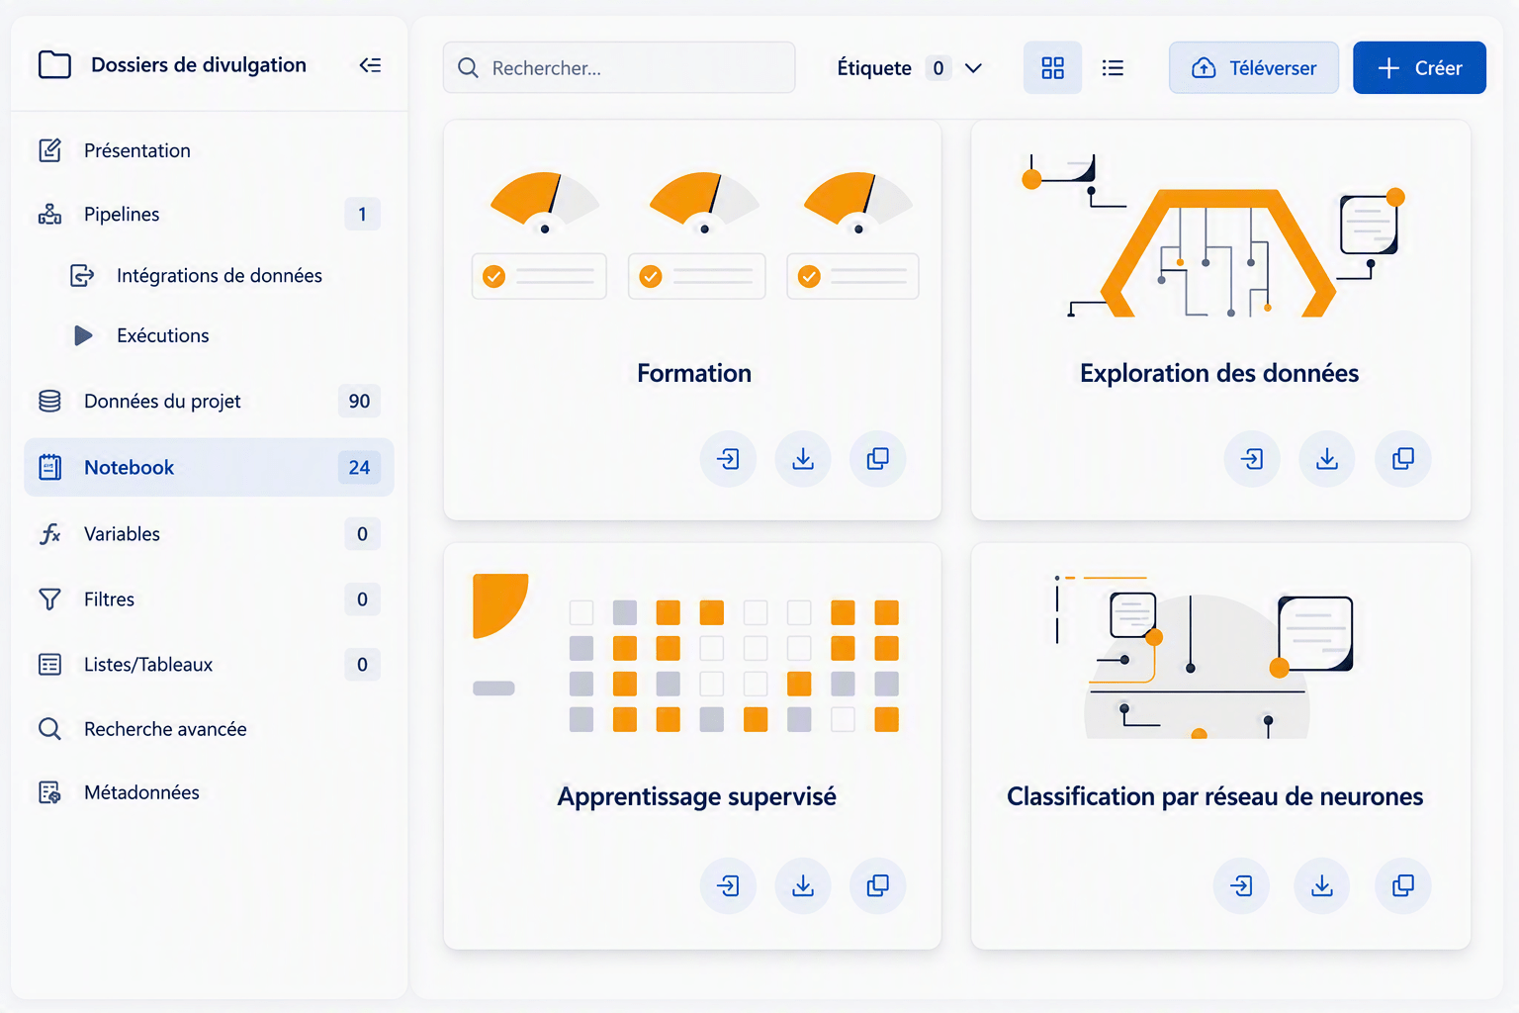Click the Créer button
This screenshot has height=1013, width=1519.
1419,67
